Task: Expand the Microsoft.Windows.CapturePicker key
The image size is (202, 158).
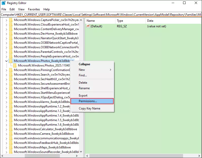Action: tap(6, 20)
